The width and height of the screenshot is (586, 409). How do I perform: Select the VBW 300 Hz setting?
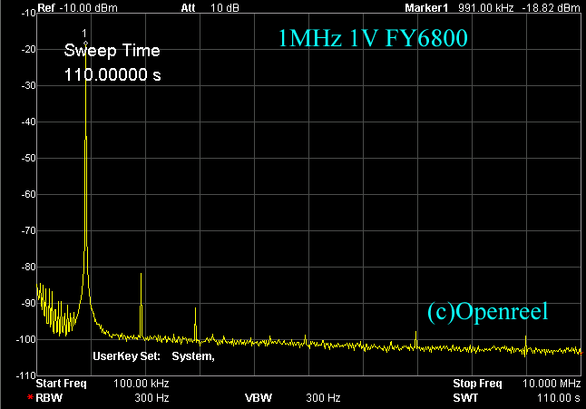point(293,398)
